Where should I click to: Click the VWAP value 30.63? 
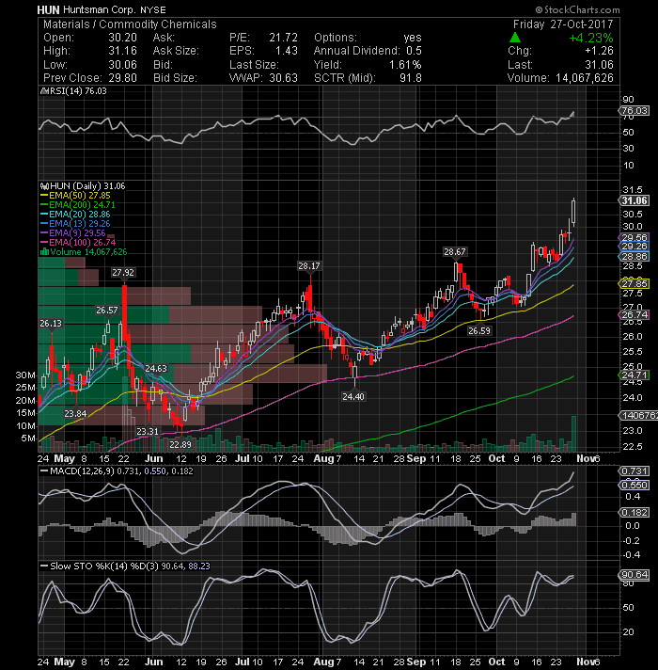pyautogui.click(x=283, y=78)
